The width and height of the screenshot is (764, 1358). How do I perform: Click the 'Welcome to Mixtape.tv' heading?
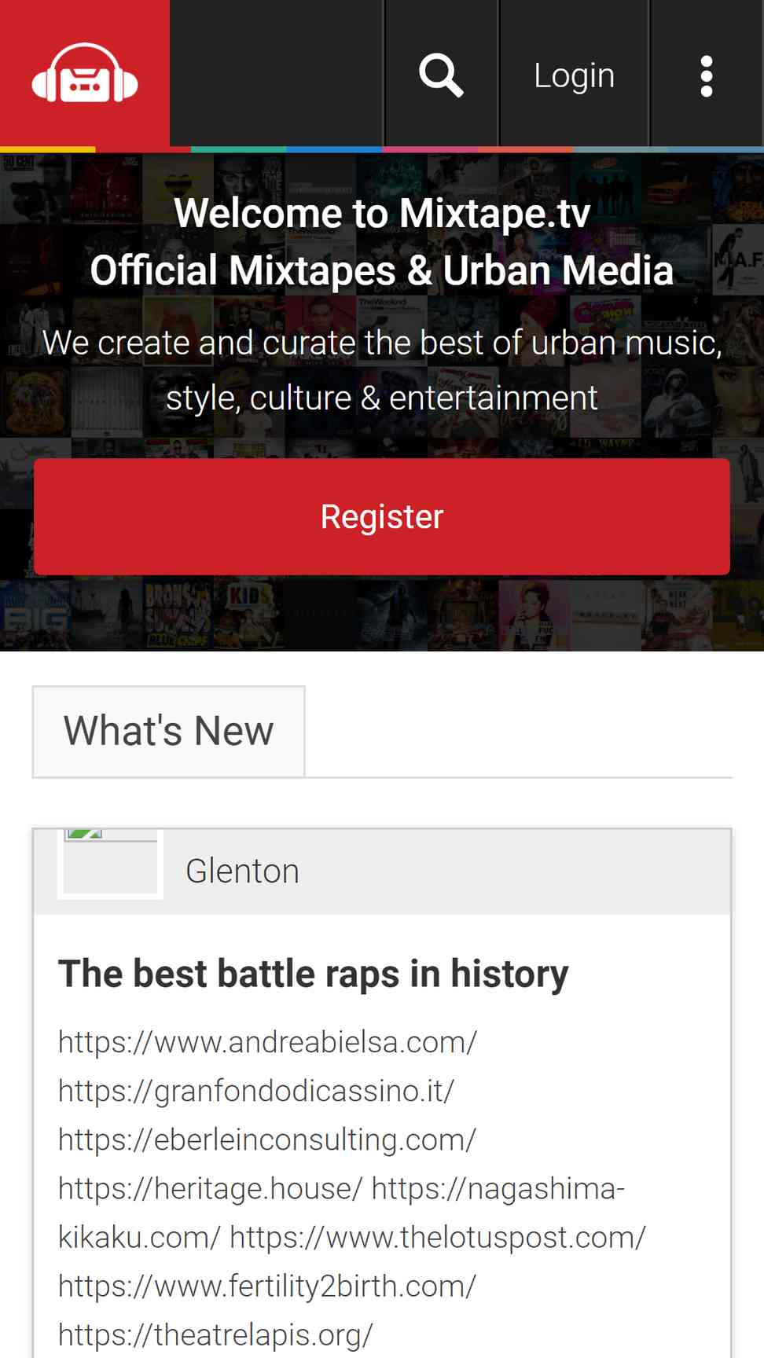click(382, 213)
